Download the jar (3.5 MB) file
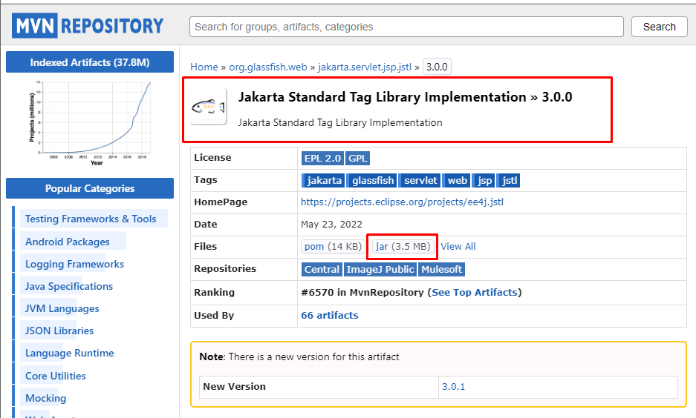The height and width of the screenshot is (418, 696). pos(403,247)
